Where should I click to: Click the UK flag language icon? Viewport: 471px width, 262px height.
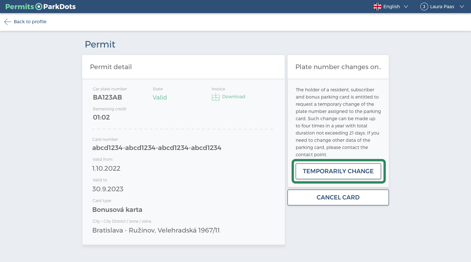pyautogui.click(x=377, y=7)
